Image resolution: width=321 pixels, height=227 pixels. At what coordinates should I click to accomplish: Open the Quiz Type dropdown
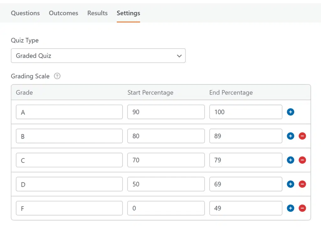pos(98,56)
